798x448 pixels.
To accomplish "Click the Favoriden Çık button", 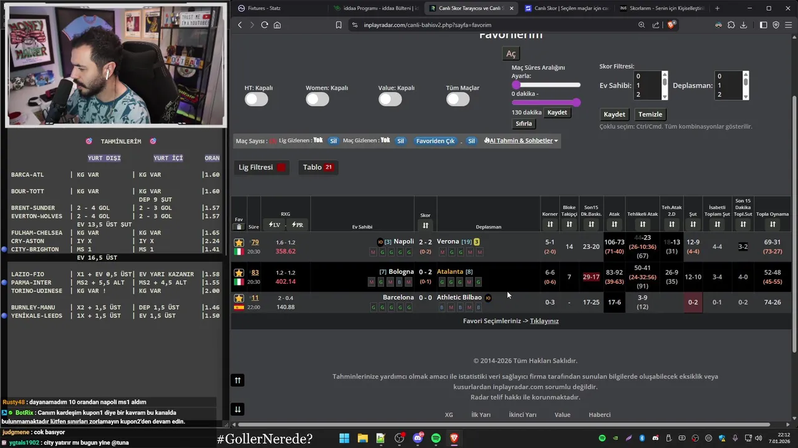I will [435, 141].
